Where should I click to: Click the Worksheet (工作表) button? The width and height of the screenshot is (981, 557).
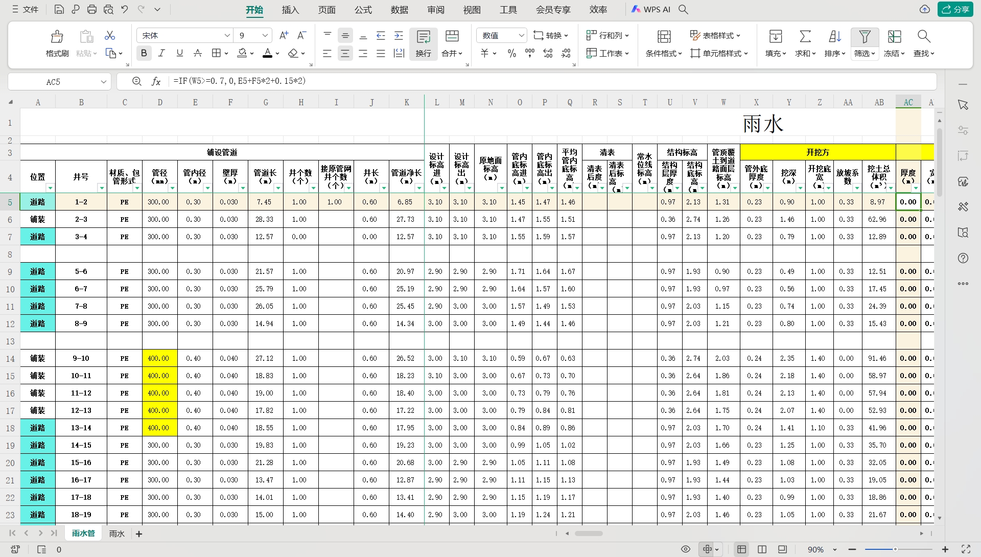tap(608, 53)
